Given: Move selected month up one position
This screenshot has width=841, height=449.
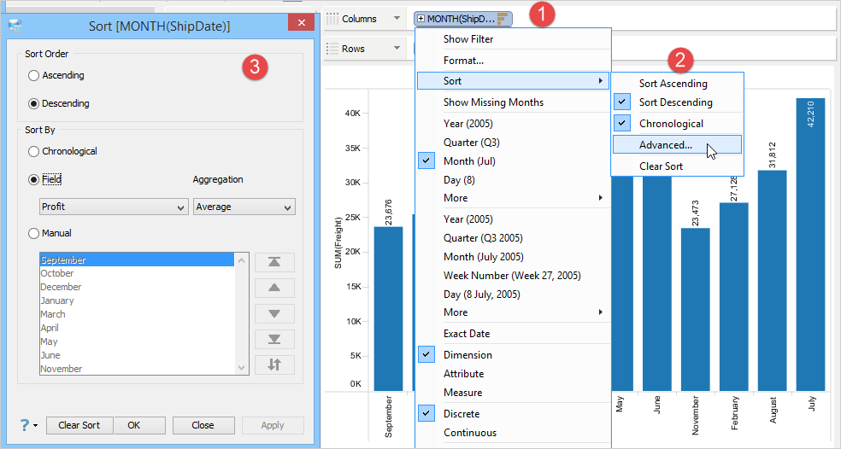Looking at the screenshot, I should click(274, 288).
